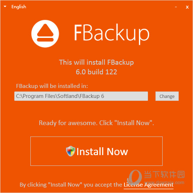Click the large FBackup title text
This screenshot has height=193, width=193.
[112, 33]
